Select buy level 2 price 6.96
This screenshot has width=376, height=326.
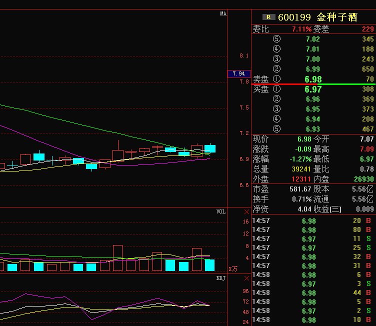(x=313, y=99)
